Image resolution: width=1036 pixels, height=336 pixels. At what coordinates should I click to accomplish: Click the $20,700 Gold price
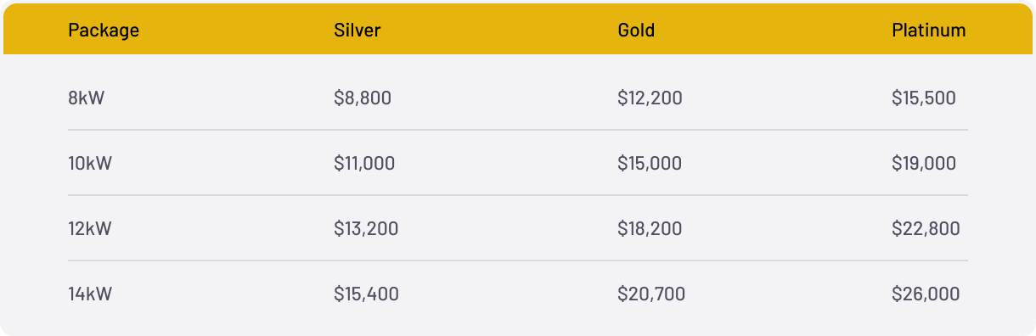(652, 294)
